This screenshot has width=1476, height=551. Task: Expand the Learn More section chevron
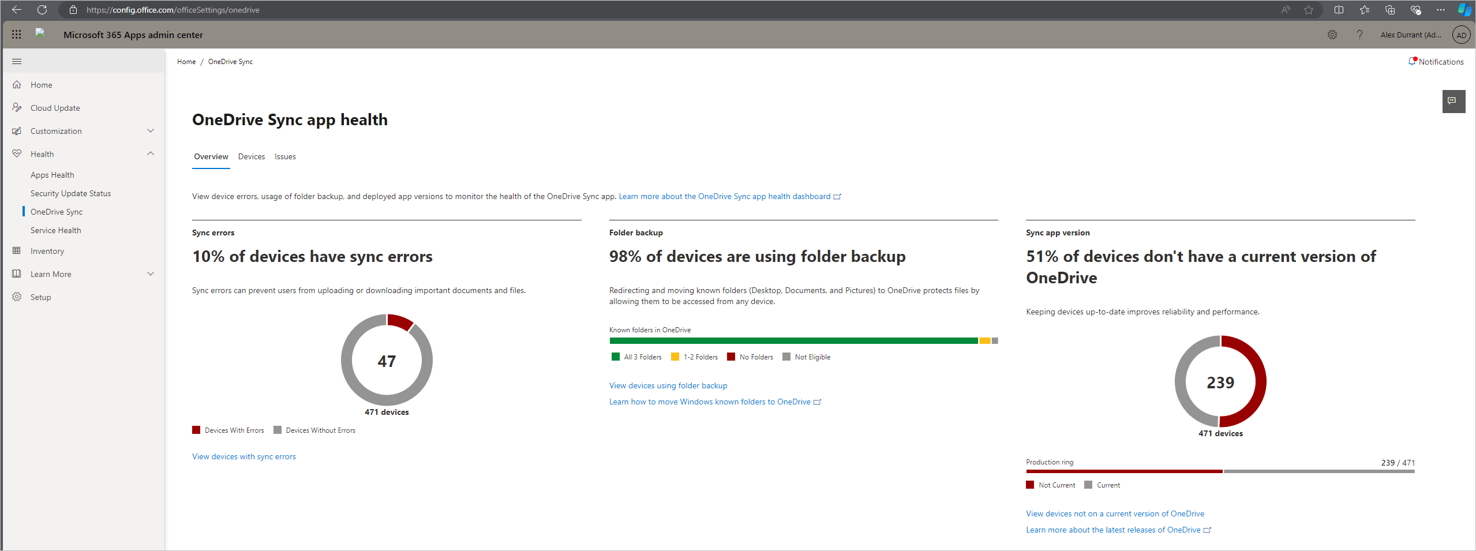151,274
